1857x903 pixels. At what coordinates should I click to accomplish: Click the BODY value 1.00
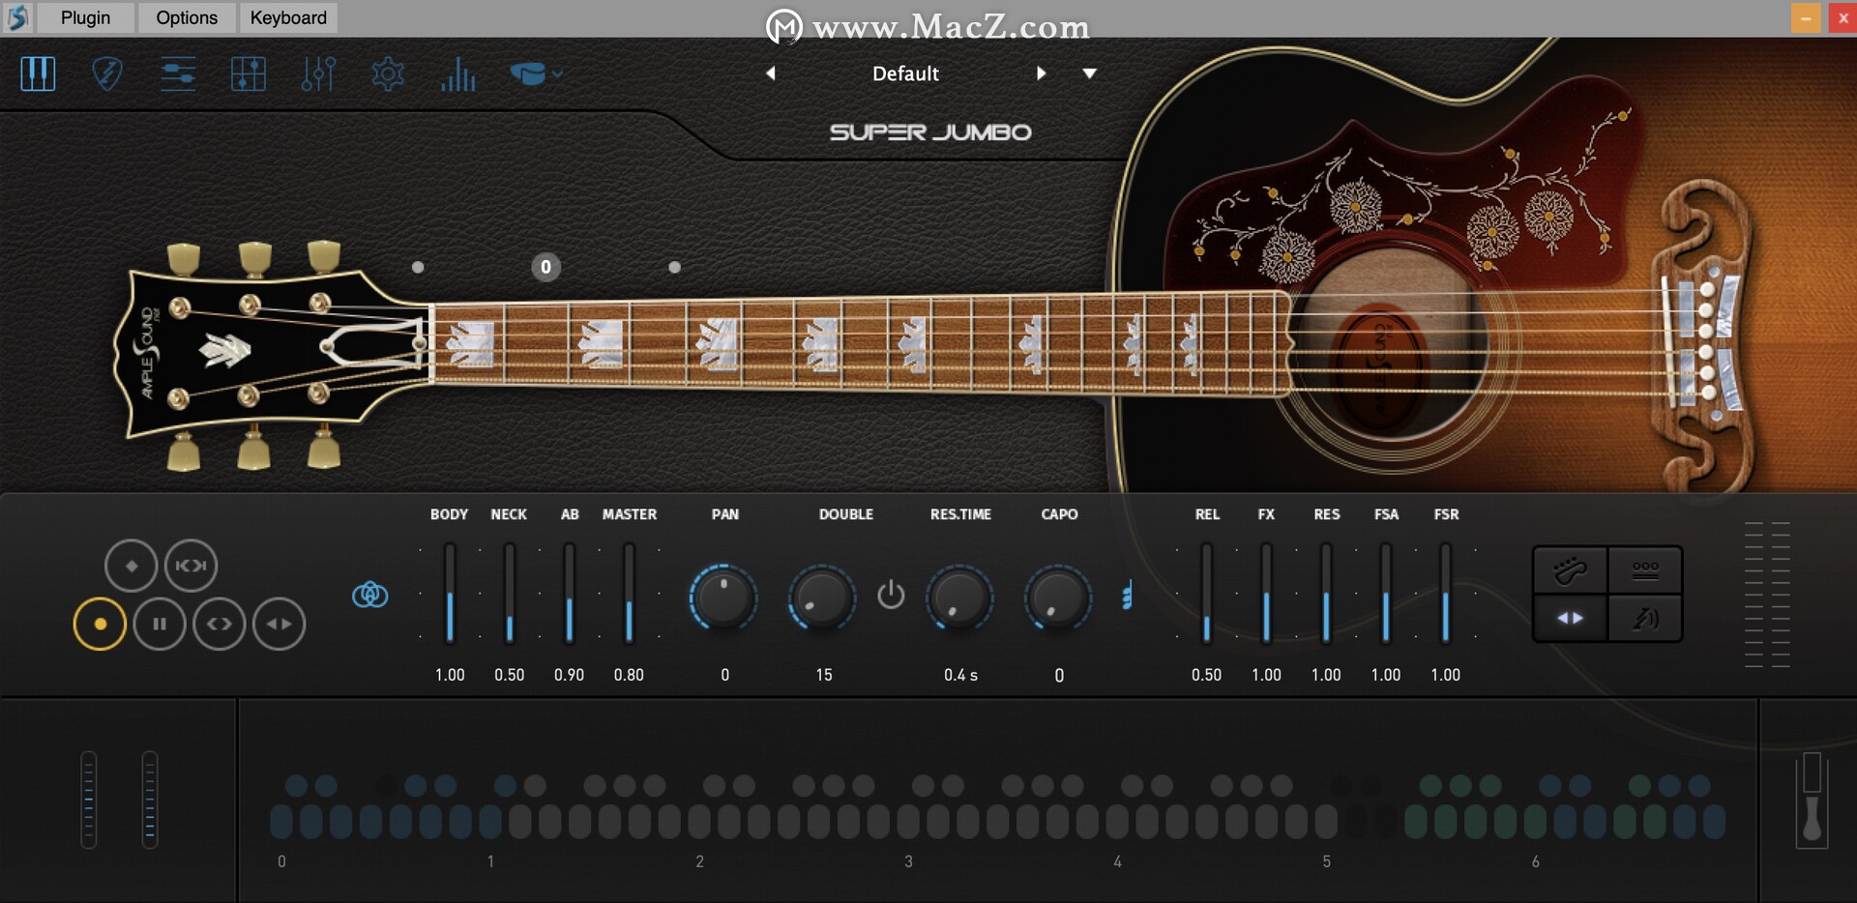[x=450, y=675]
